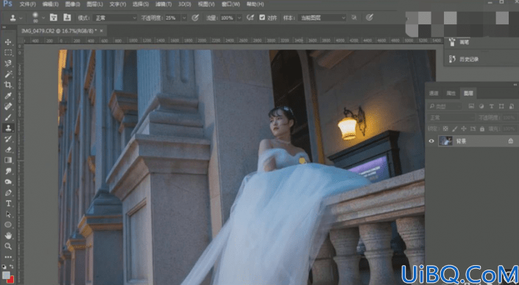Select the Rectangular Marquee tool
This screenshot has height=285, width=519.
pos(8,52)
